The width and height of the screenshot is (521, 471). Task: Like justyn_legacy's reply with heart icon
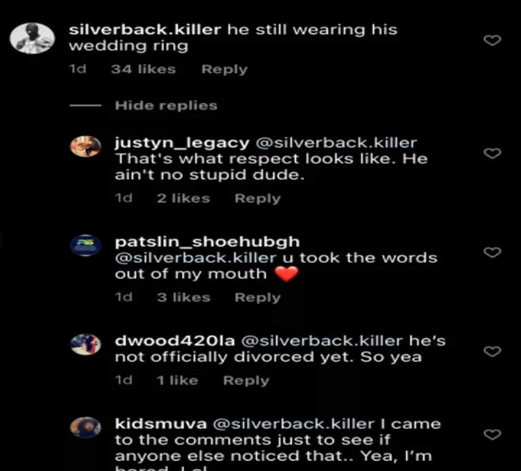[492, 153]
